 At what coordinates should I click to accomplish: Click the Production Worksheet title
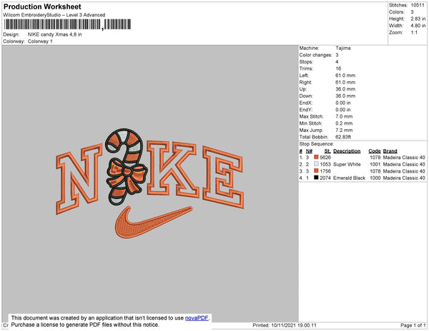point(42,7)
